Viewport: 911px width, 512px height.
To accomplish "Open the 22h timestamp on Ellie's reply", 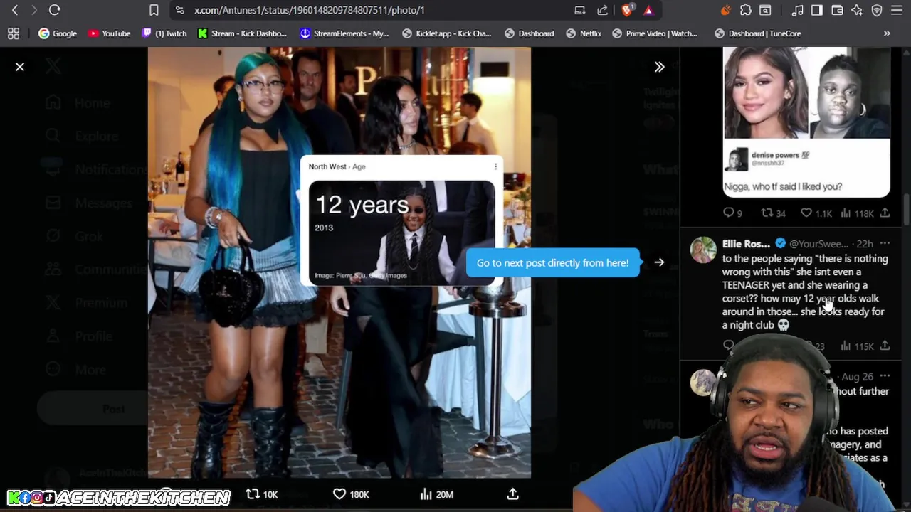I will coord(865,244).
